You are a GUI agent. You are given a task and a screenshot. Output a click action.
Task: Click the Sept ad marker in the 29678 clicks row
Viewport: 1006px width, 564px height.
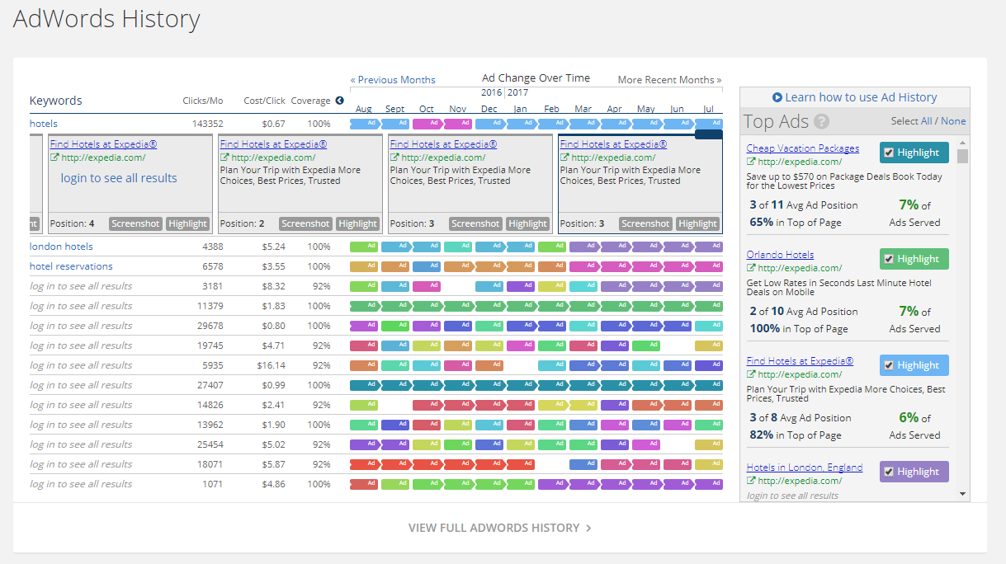coord(395,326)
